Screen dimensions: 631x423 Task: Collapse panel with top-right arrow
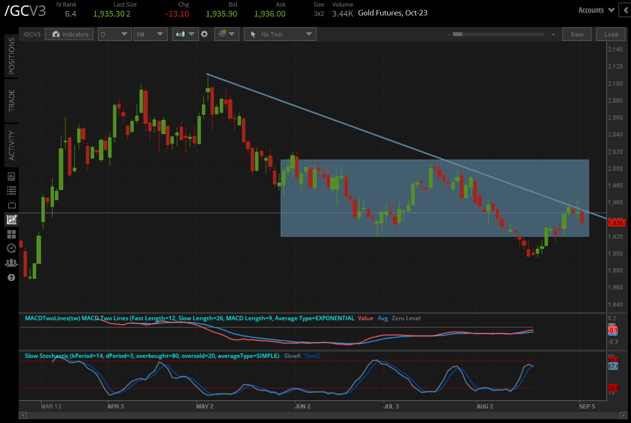(x=625, y=10)
